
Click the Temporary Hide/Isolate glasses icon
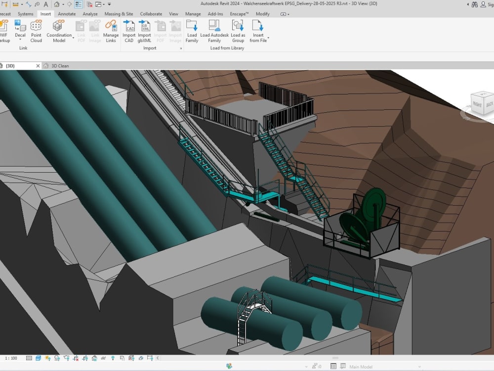coord(103,358)
